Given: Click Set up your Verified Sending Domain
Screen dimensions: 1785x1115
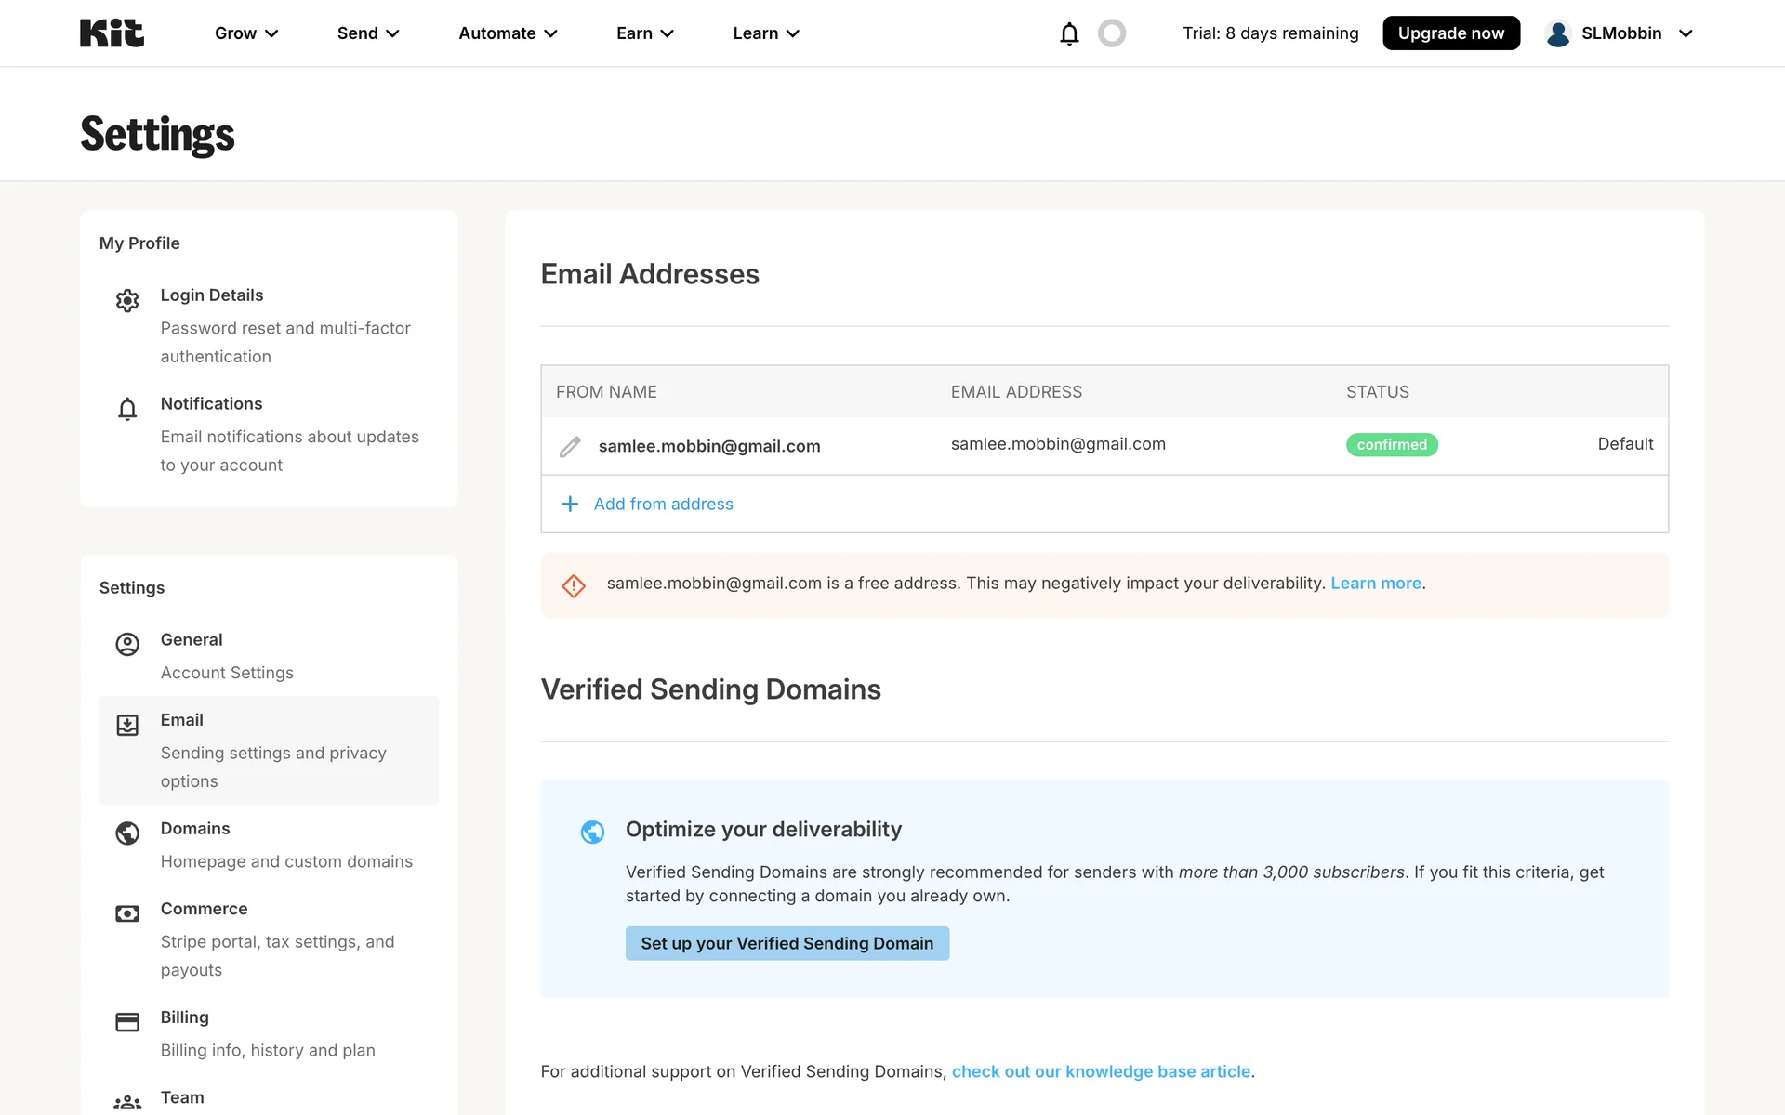Looking at the screenshot, I should tap(787, 943).
